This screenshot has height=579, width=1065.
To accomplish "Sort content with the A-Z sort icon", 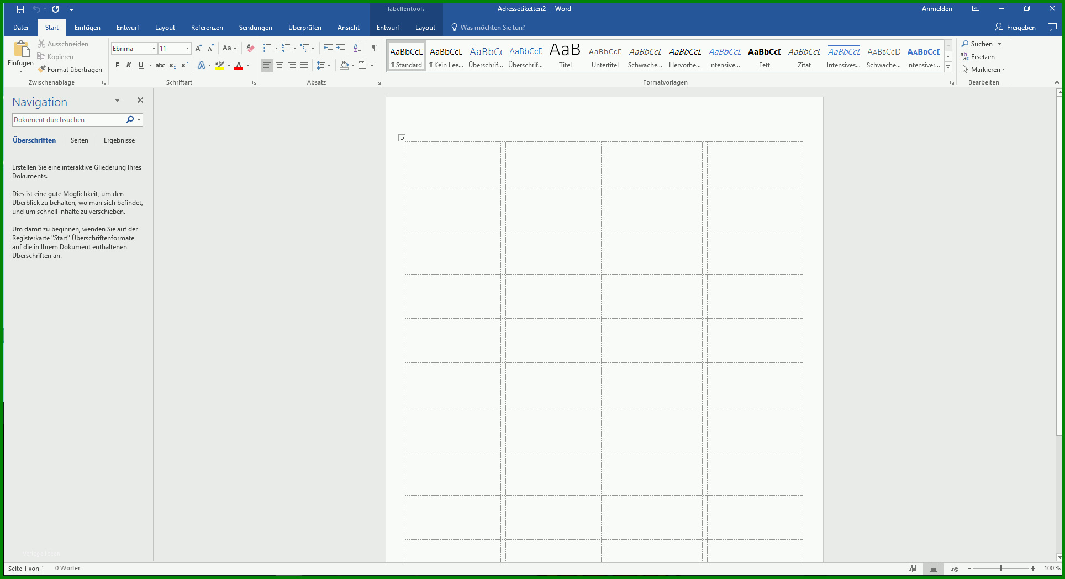I will pyautogui.click(x=357, y=48).
